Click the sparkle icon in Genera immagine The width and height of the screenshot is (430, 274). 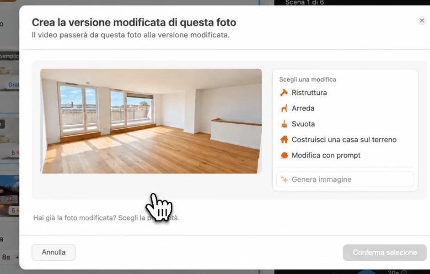coord(284,179)
